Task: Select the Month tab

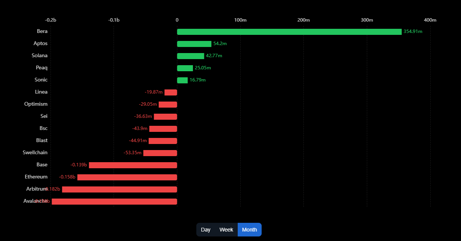Action: (249, 230)
